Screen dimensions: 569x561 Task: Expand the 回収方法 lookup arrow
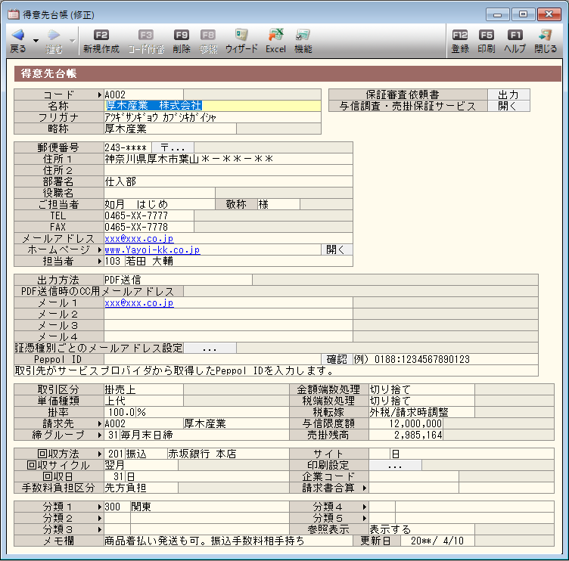pyautogui.click(x=100, y=454)
